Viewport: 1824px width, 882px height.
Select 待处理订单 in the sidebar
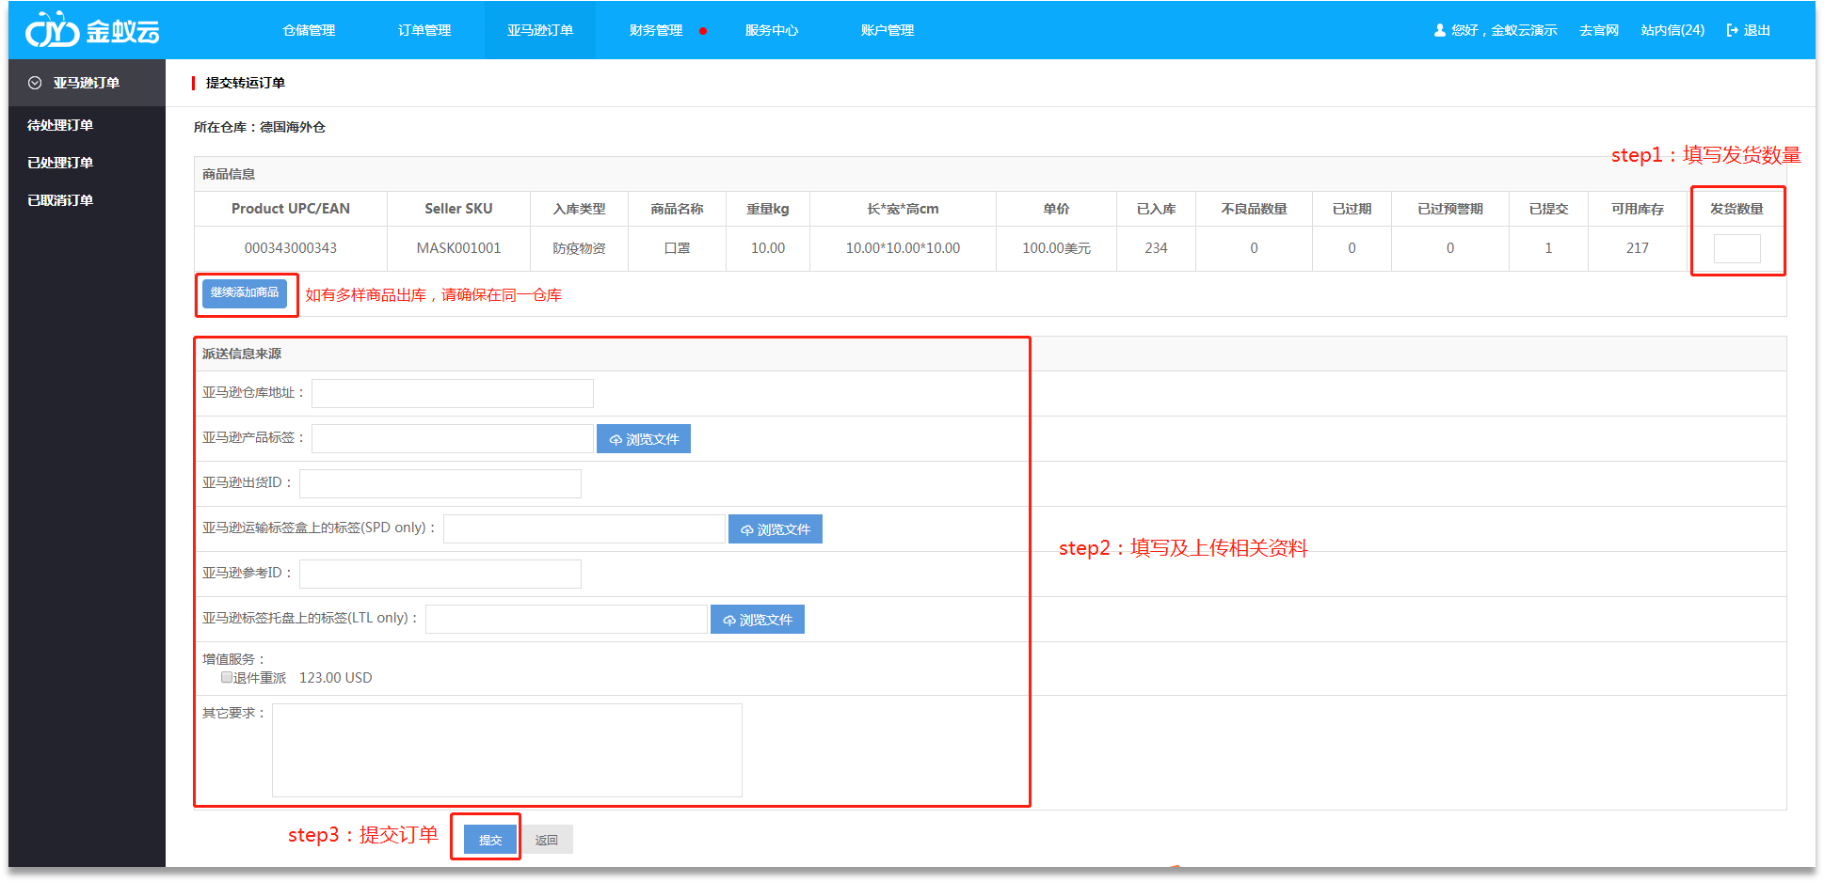click(60, 125)
